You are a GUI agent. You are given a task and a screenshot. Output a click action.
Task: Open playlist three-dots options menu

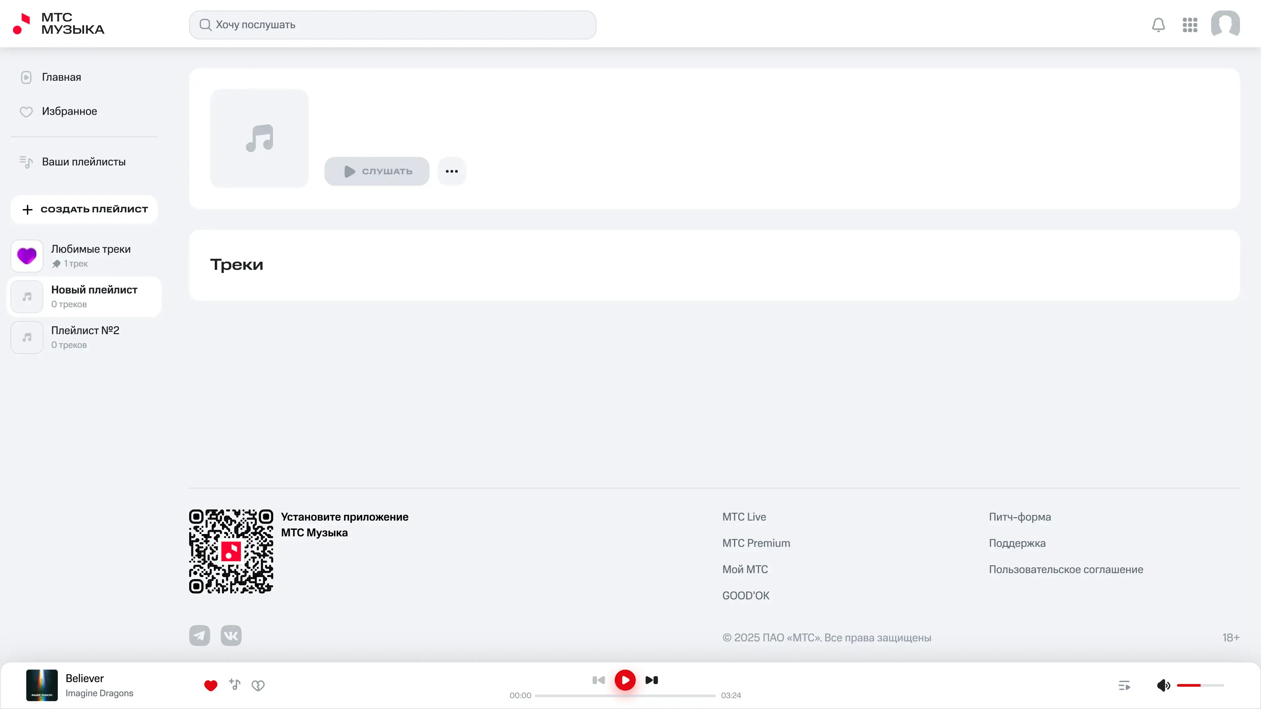[451, 171]
